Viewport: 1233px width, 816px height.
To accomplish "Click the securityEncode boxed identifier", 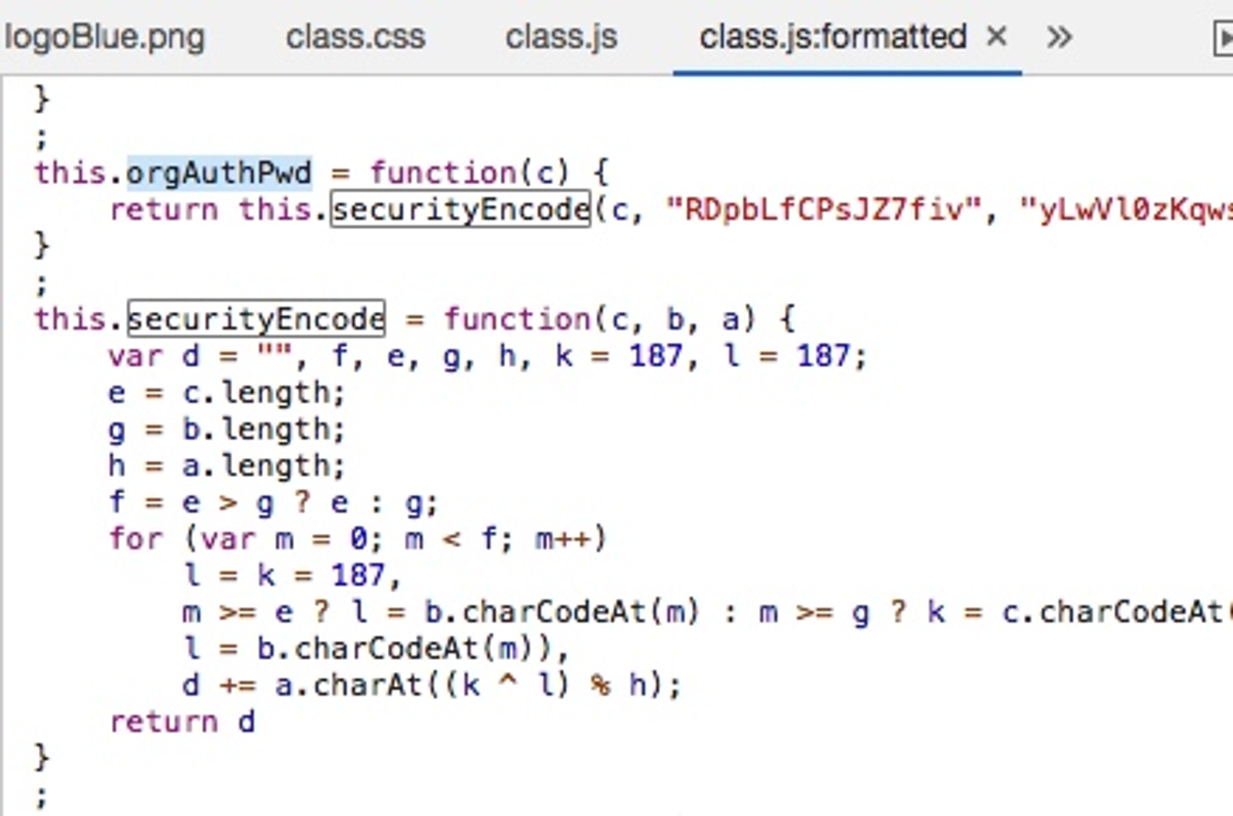I will [x=258, y=317].
